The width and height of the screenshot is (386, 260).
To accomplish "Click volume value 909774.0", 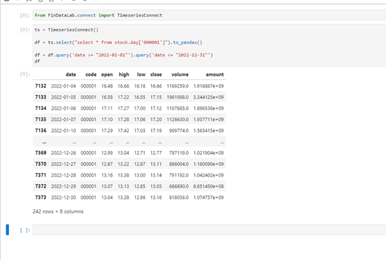I will (179, 131).
